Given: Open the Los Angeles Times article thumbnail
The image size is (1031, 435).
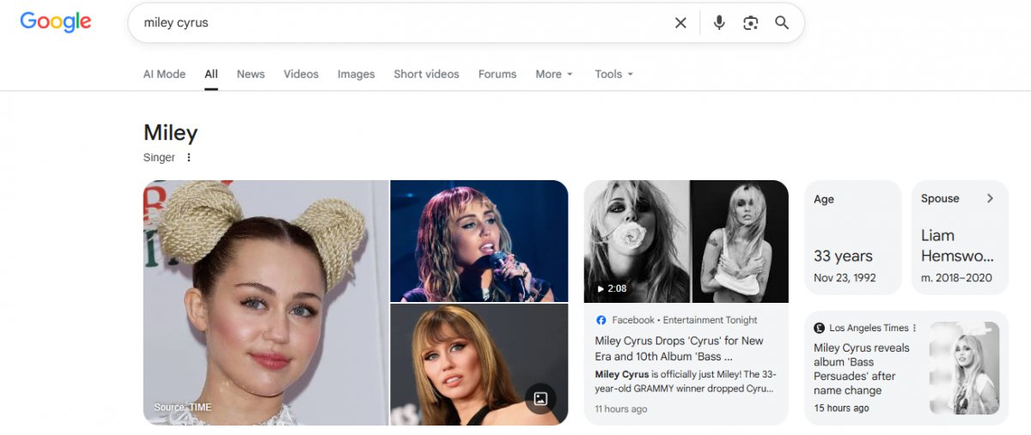Looking at the screenshot, I should point(964,368).
